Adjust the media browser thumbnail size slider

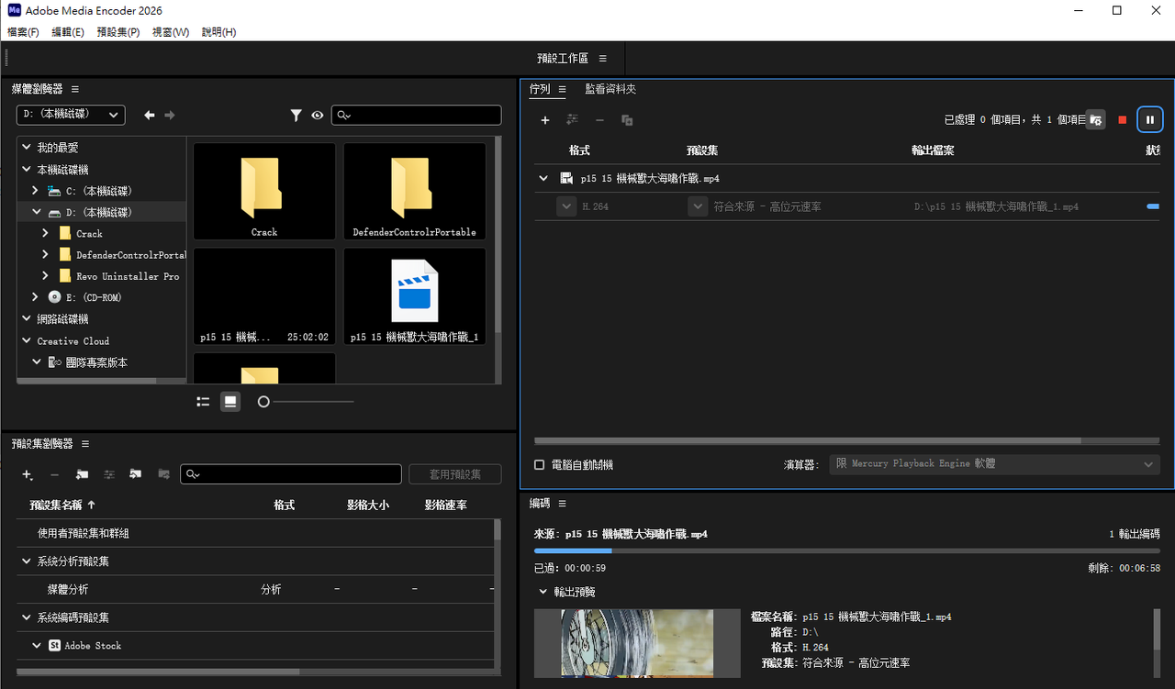point(263,402)
